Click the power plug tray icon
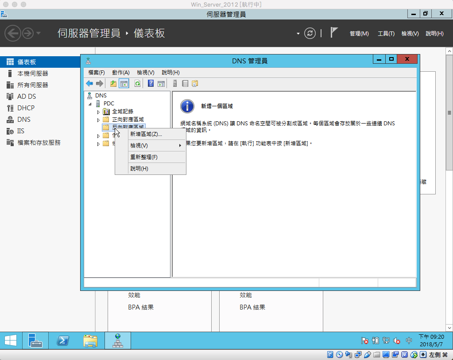Viewport: 453px width, 360px height. click(375, 341)
